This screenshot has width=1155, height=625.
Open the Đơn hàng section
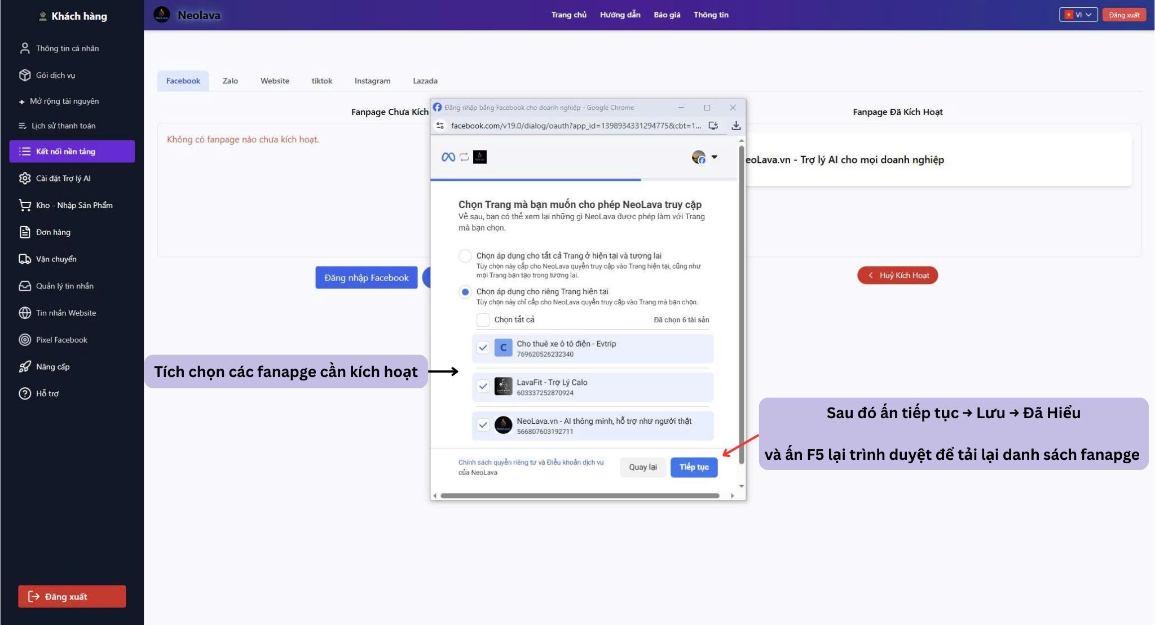tap(25, 232)
